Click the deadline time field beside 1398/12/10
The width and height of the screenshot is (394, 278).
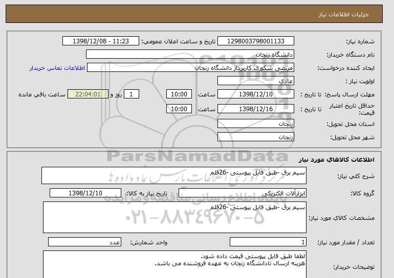coord(179,94)
